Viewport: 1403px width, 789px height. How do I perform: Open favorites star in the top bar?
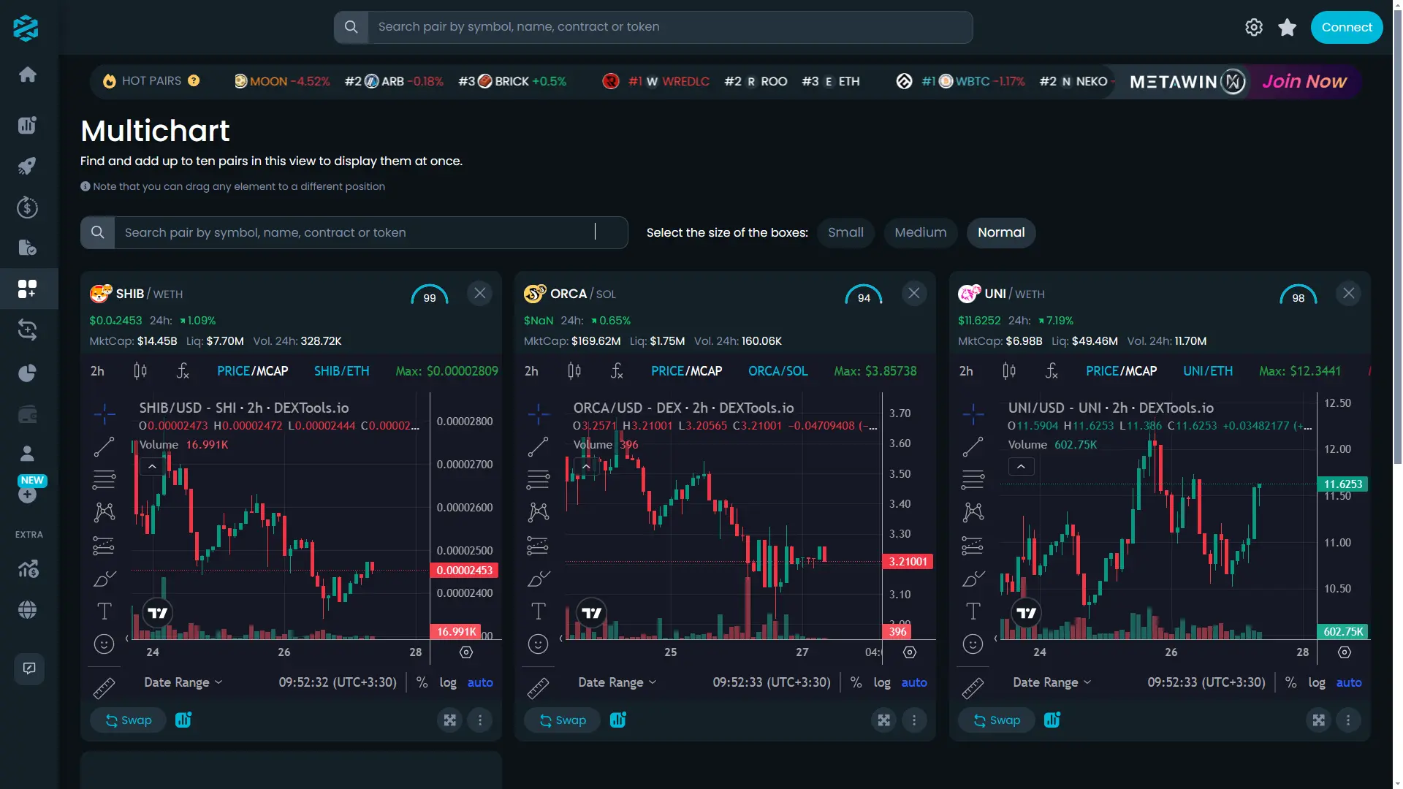(x=1288, y=27)
